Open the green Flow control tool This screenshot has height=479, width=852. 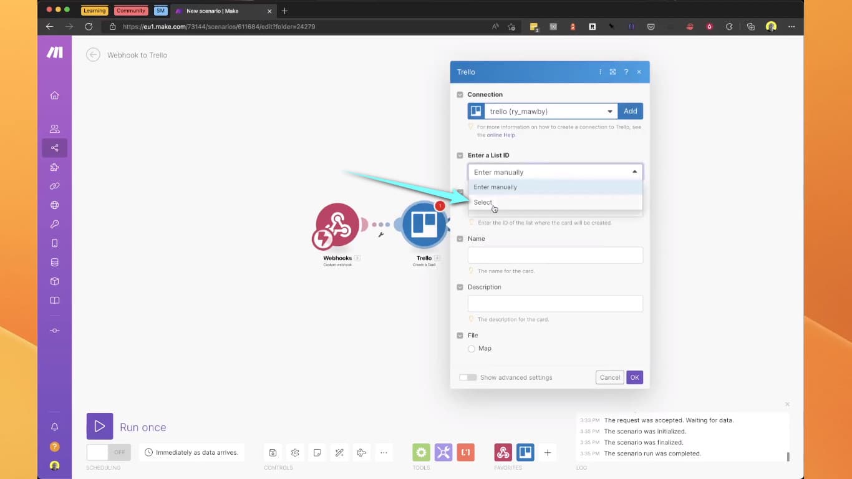(x=422, y=452)
